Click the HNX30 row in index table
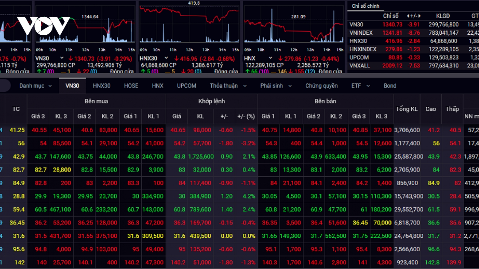Image resolution: width=479 pixels, height=269 pixels. [413, 41]
